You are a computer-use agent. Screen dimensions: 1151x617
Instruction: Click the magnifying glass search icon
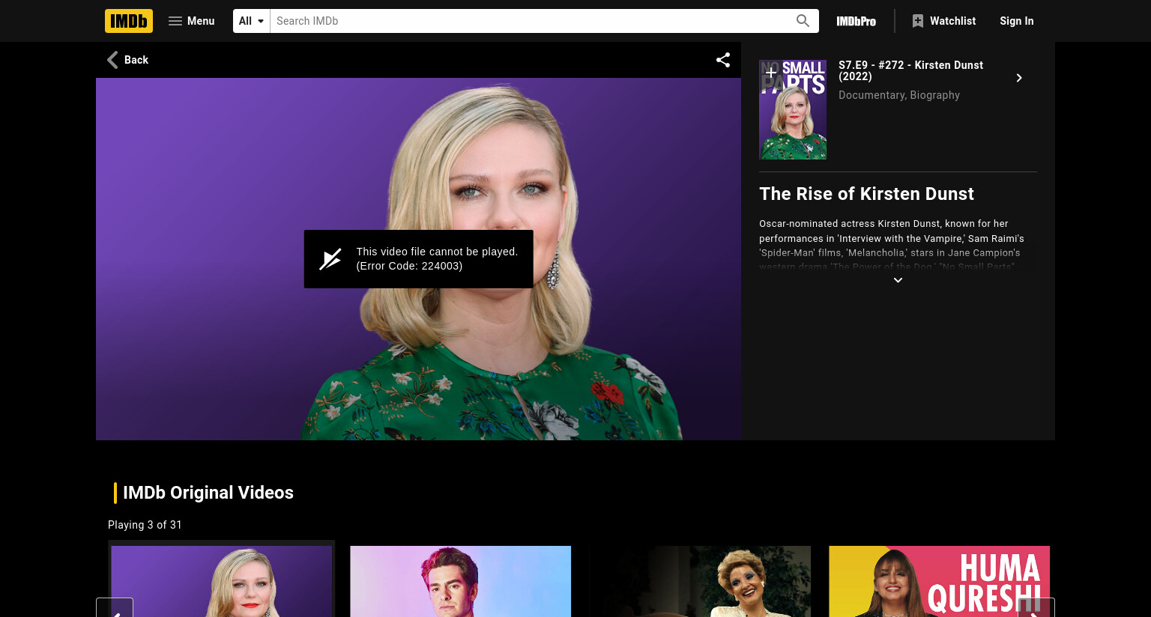pyautogui.click(x=803, y=21)
